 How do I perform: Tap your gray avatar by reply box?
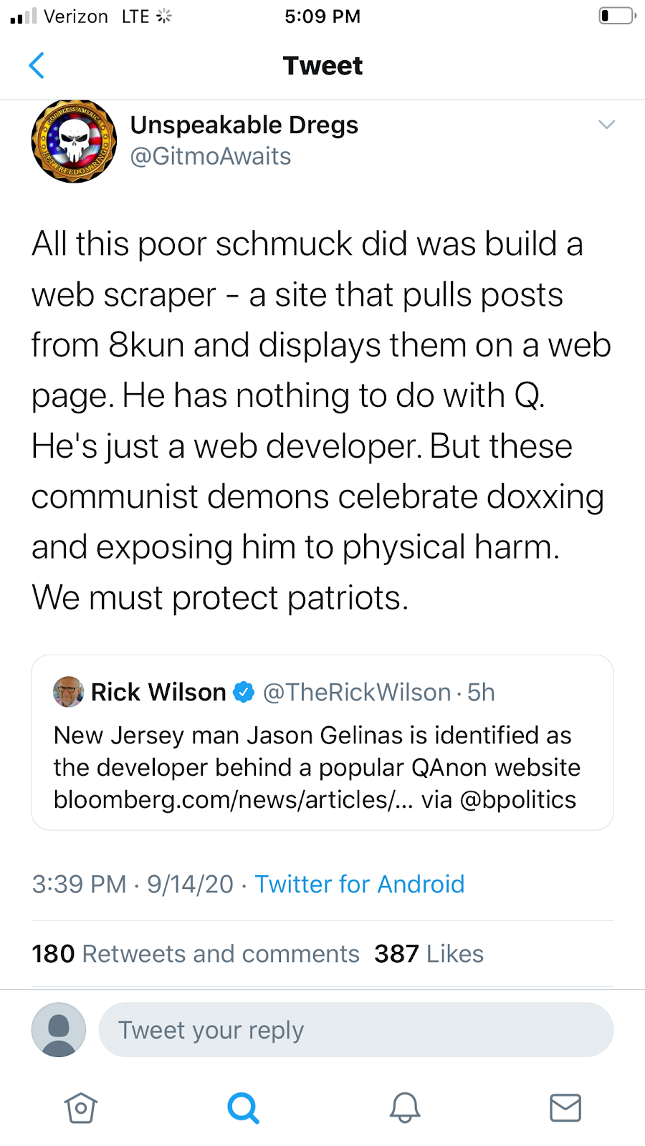pos(59,1030)
